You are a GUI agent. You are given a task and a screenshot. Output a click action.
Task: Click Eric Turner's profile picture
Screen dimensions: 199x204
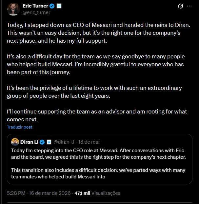[x=13, y=9]
